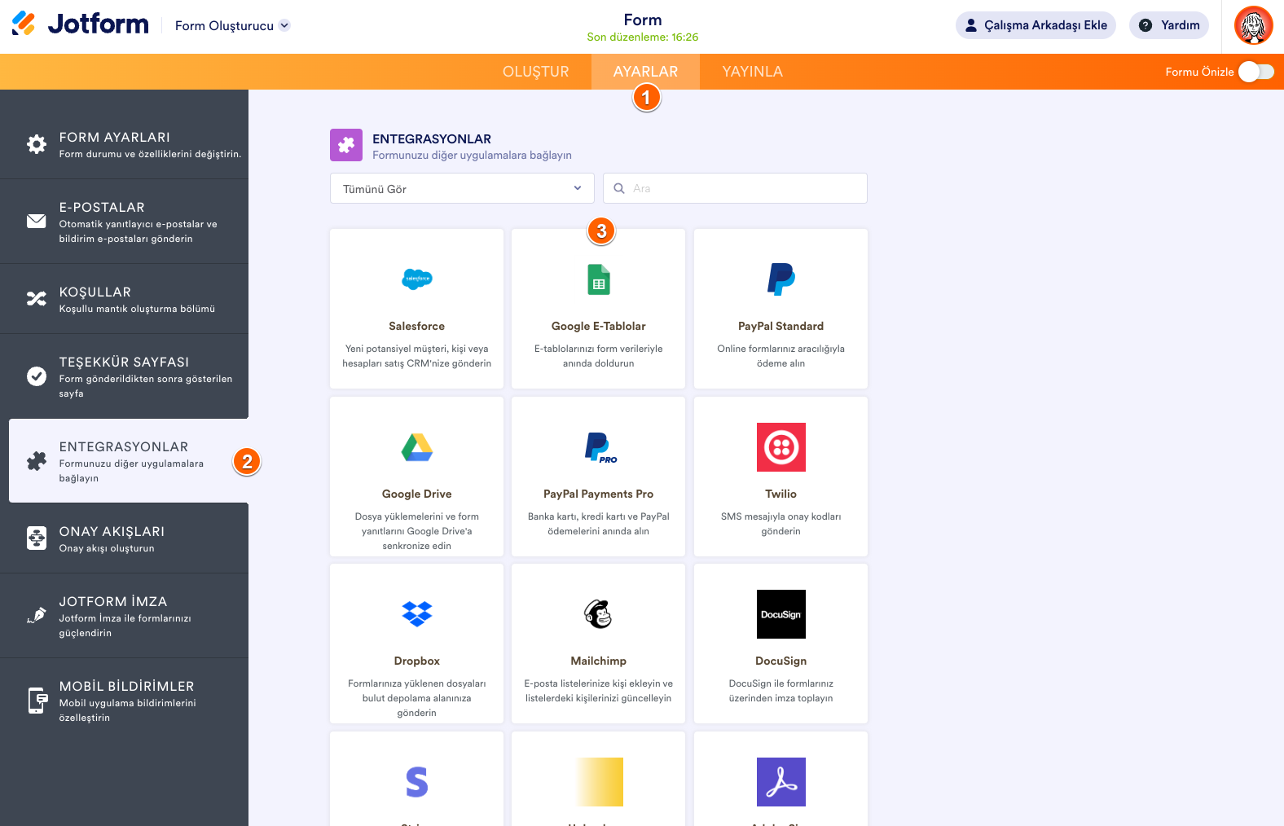
Task: Switch to the OLUŞTUR tab
Action: click(x=536, y=72)
